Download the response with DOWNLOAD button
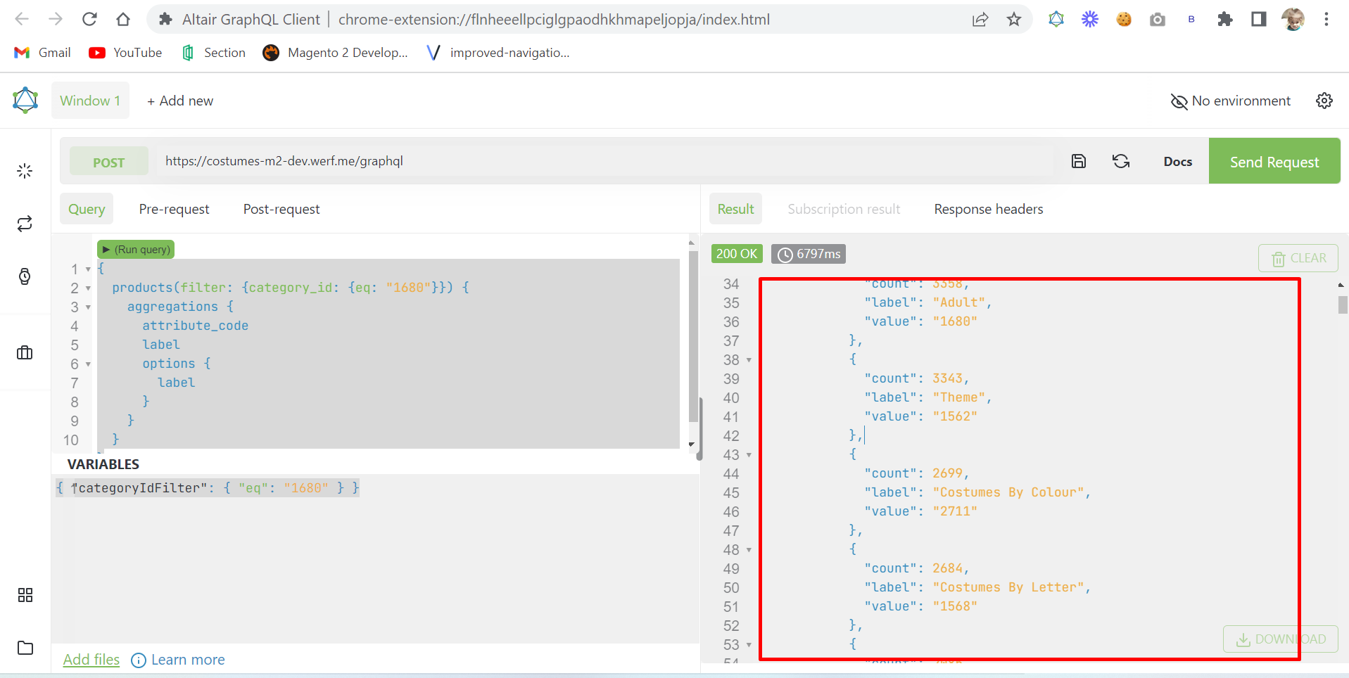Viewport: 1349px width, 678px height. click(x=1281, y=639)
